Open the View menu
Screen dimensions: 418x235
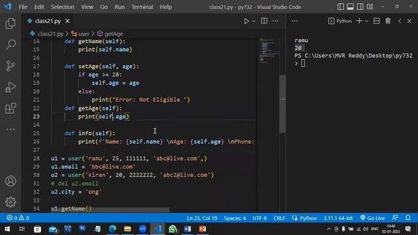click(x=87, y=7)
